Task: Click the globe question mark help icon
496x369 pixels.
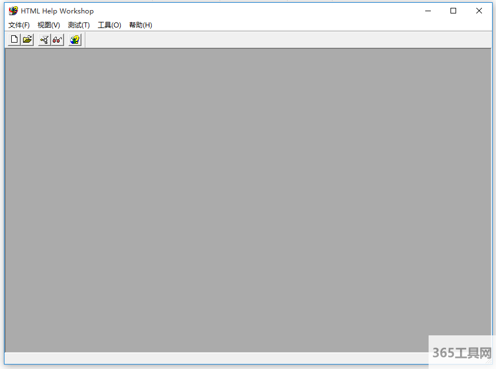Action: [x=75, y=40]
